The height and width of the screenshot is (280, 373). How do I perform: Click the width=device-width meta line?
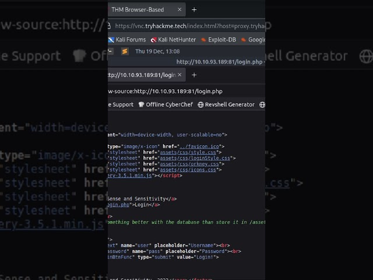click(x=167, y=135)
